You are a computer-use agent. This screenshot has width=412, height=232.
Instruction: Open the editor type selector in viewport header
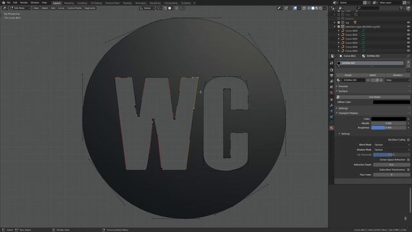click(5, 8)
